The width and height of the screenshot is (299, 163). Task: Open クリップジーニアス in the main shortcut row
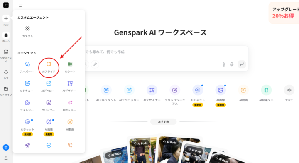pos(175,95)
